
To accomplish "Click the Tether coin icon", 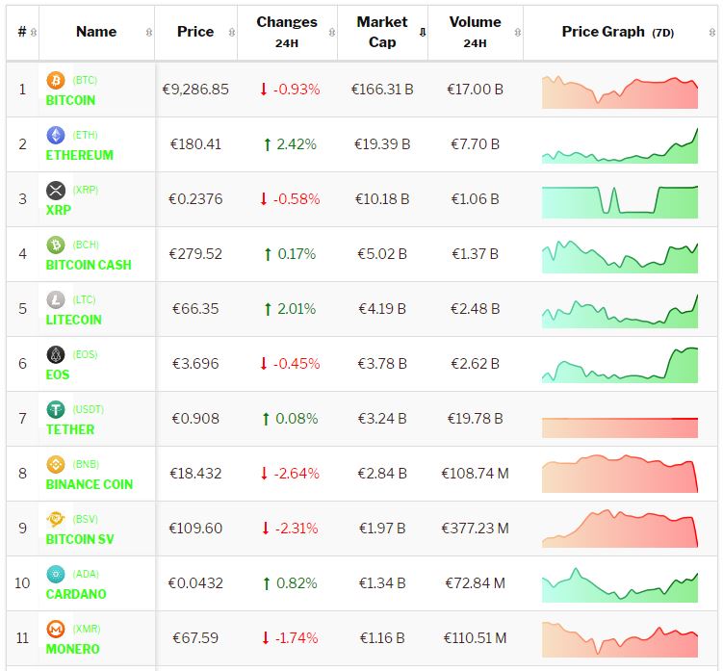I will tap(56, 409).
